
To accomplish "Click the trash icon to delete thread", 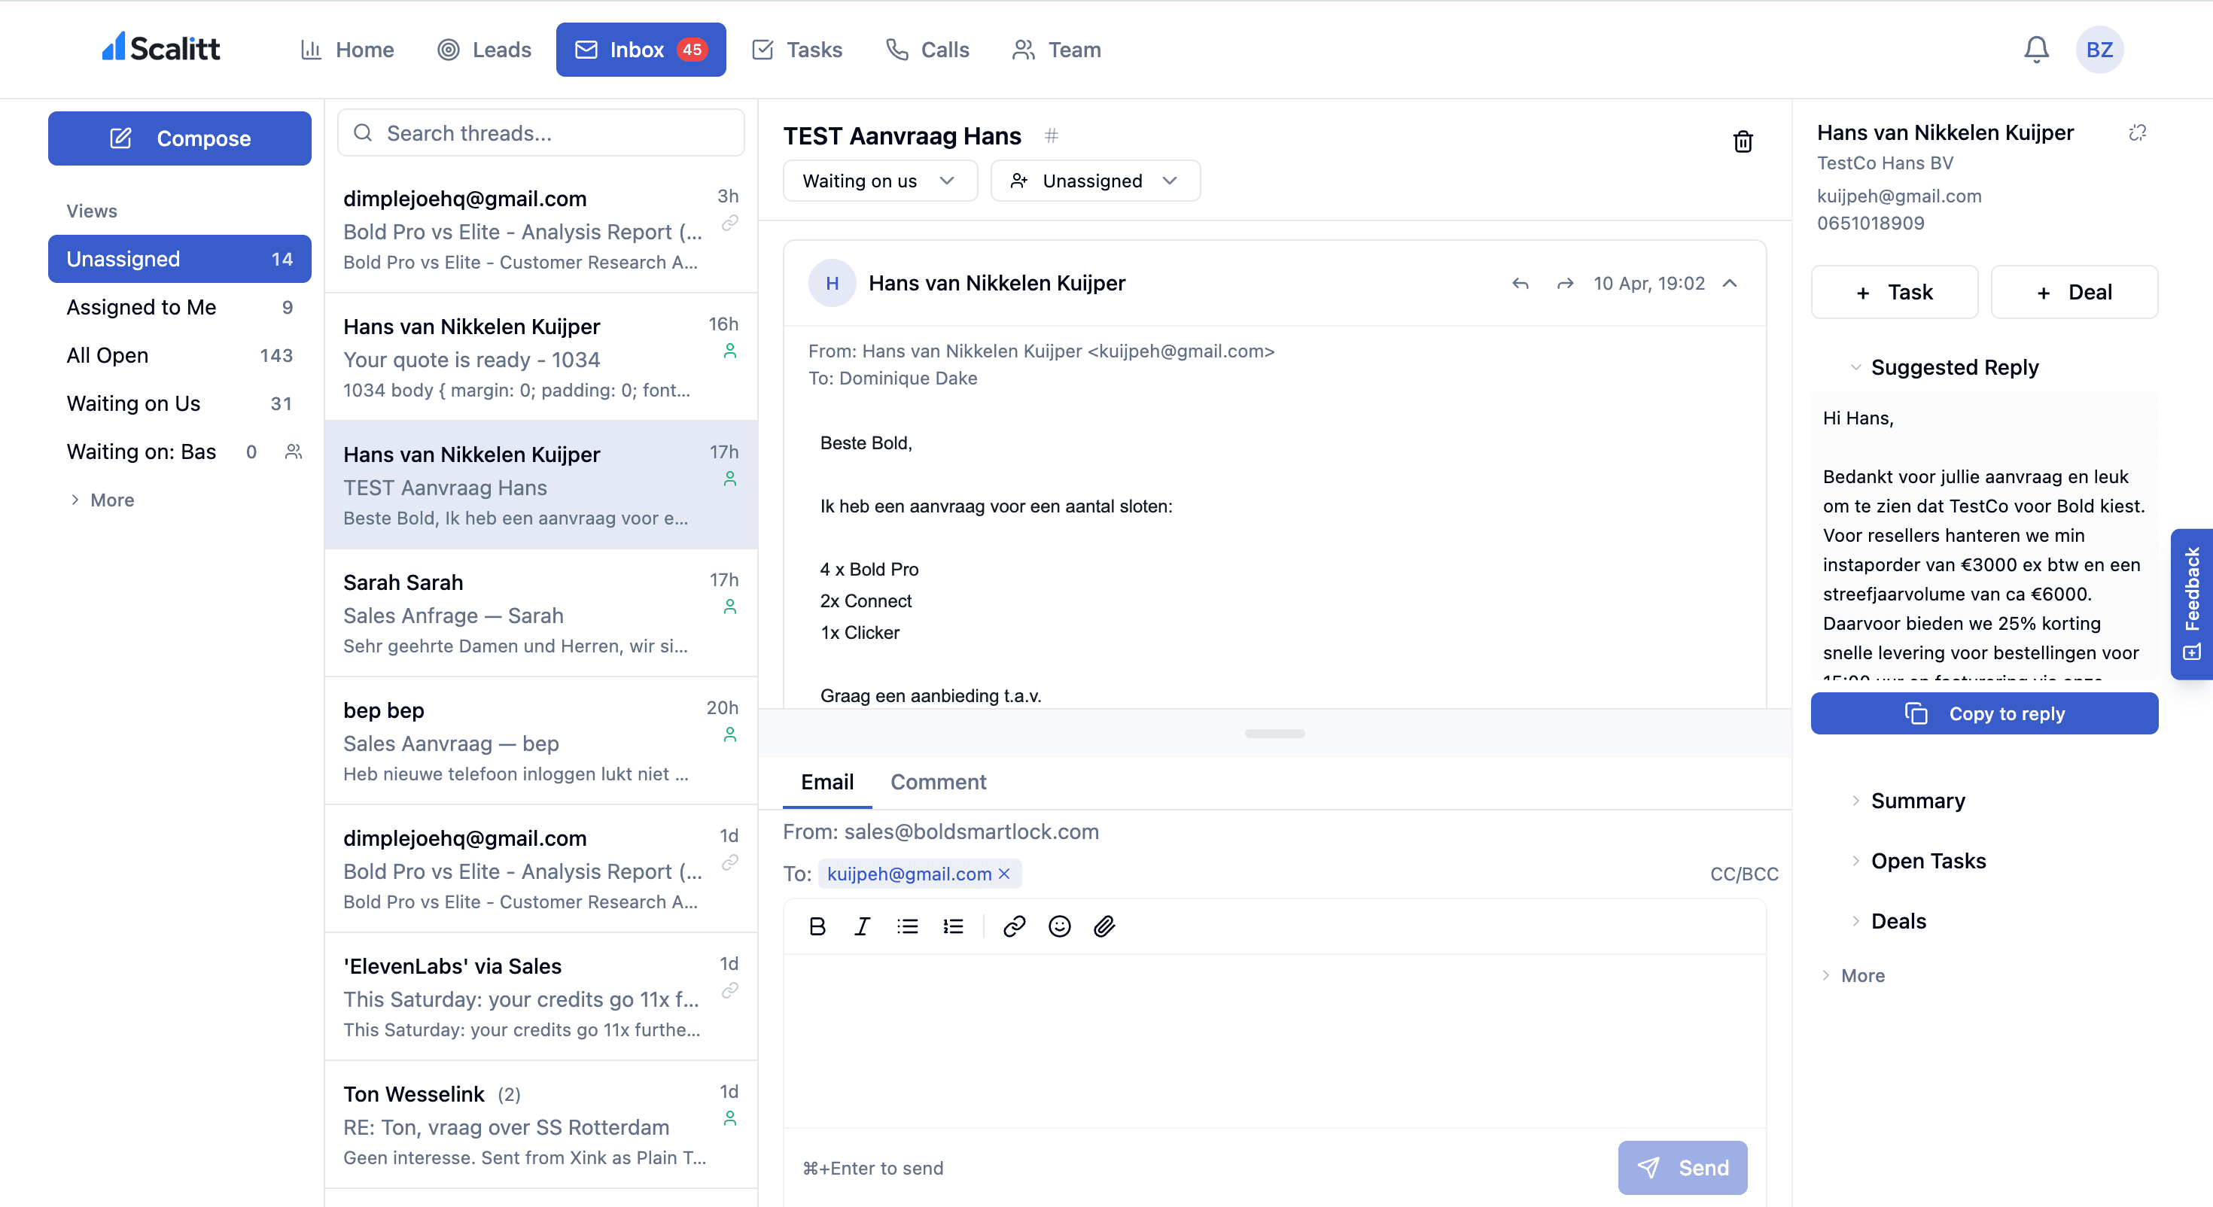I will point(1743,141).
